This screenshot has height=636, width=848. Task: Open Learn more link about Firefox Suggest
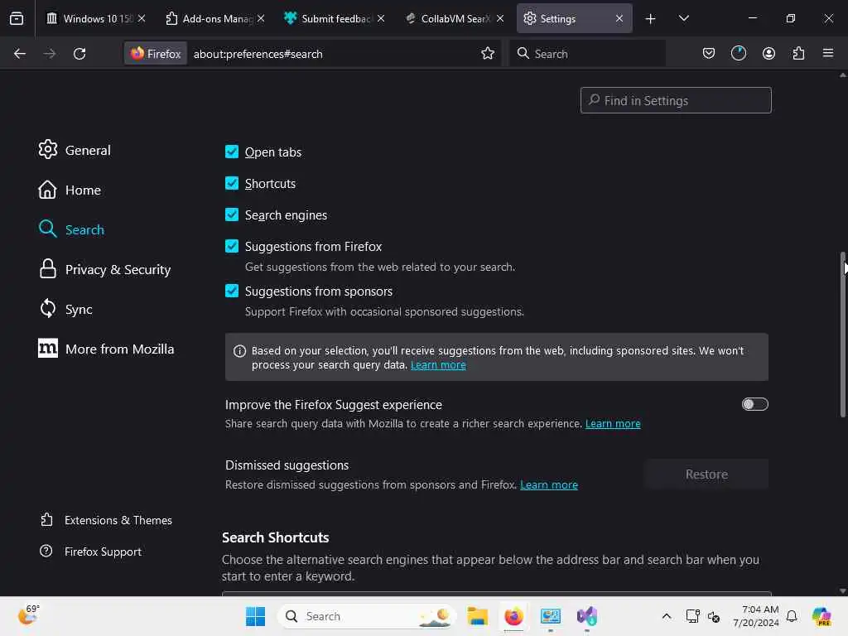pos(613,423)
